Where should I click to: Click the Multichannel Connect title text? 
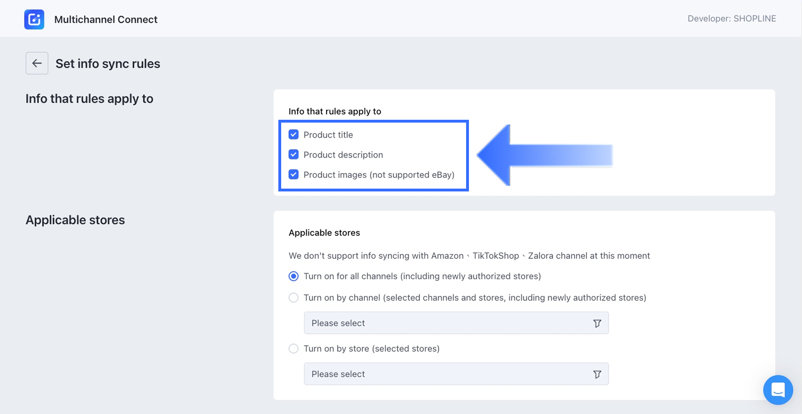tap(106, 19)
